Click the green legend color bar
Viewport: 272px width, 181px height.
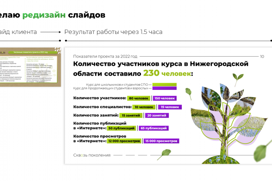pyautogui.click(x=164, y=84)
